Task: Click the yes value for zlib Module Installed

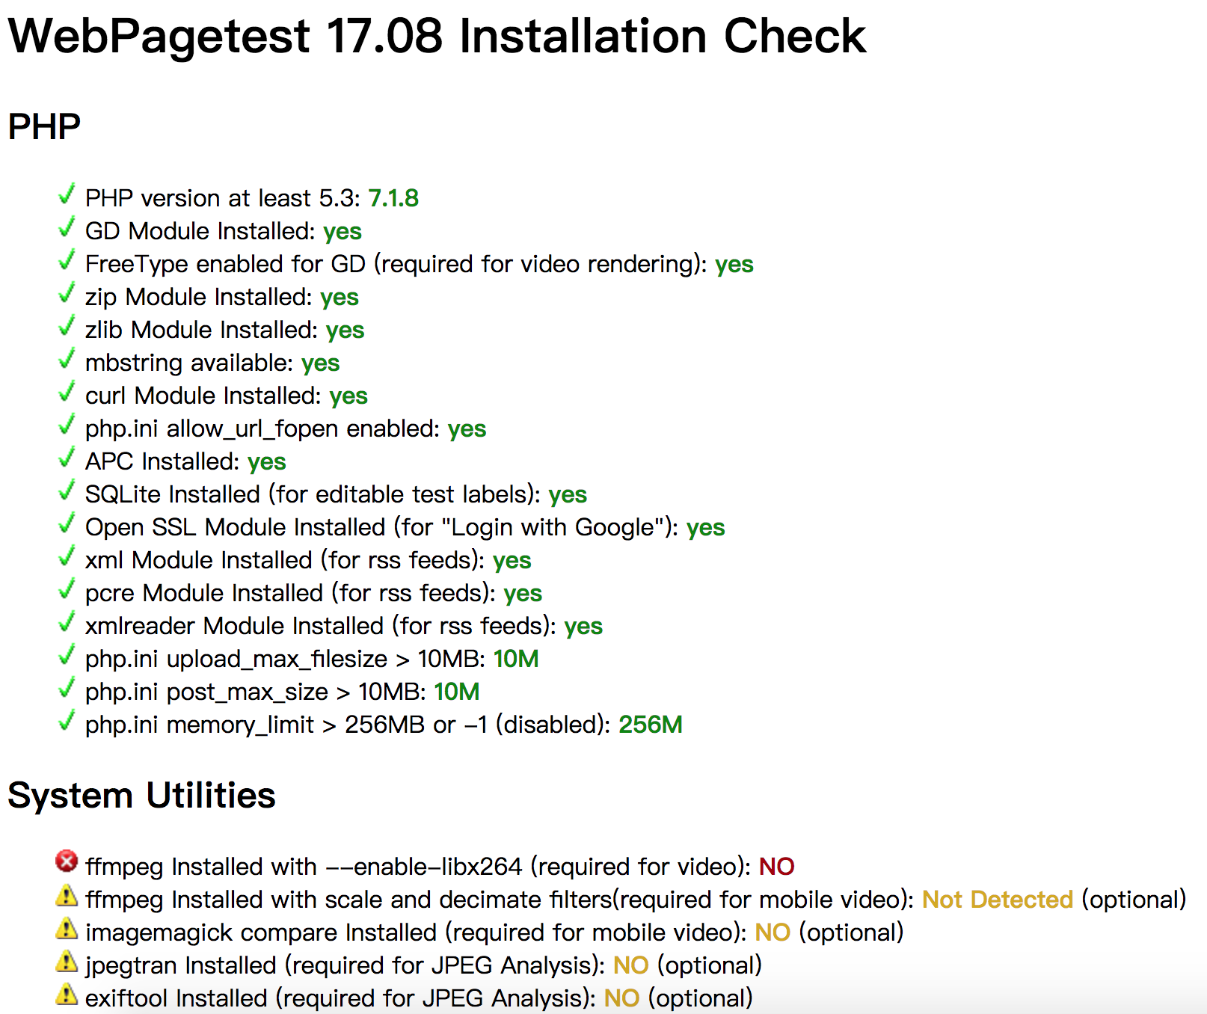Action: 345,331
